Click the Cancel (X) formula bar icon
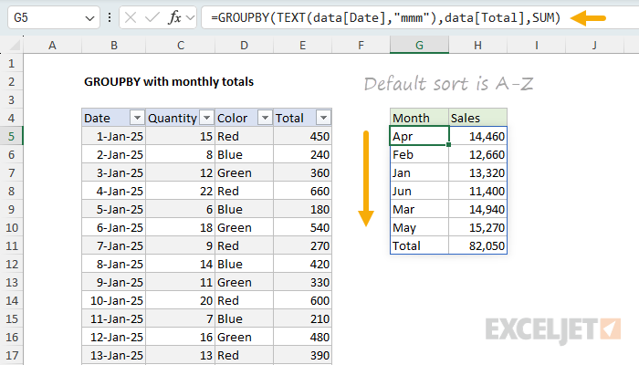This screenshot has height=365, width=639. (131, 17)
